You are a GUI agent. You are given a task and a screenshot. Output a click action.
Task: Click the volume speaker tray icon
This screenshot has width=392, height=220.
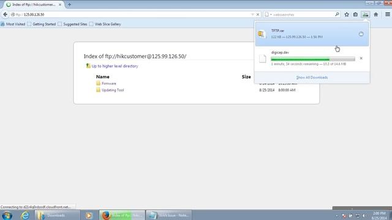pos(364,216)
